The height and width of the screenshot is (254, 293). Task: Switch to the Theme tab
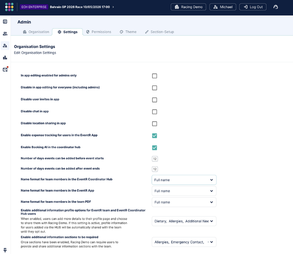tap(128, 32)
